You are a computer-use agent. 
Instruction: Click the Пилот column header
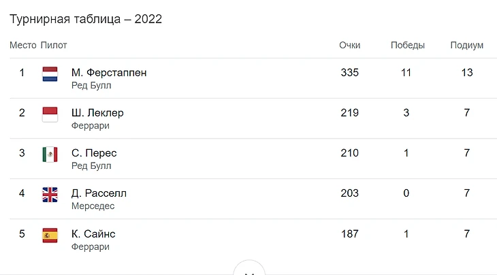pyautogui.click(x=54, y=46)
